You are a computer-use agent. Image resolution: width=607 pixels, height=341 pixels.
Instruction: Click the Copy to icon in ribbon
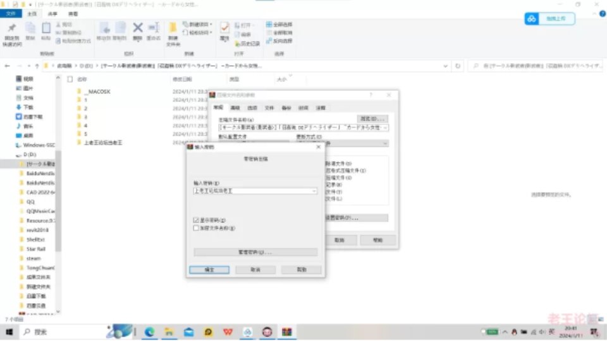(120, 32)
